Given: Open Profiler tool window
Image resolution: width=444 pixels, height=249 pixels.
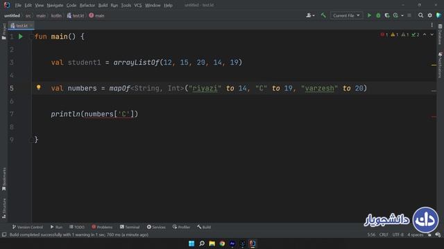Looking at the screenshot, I should pos(181,227).
